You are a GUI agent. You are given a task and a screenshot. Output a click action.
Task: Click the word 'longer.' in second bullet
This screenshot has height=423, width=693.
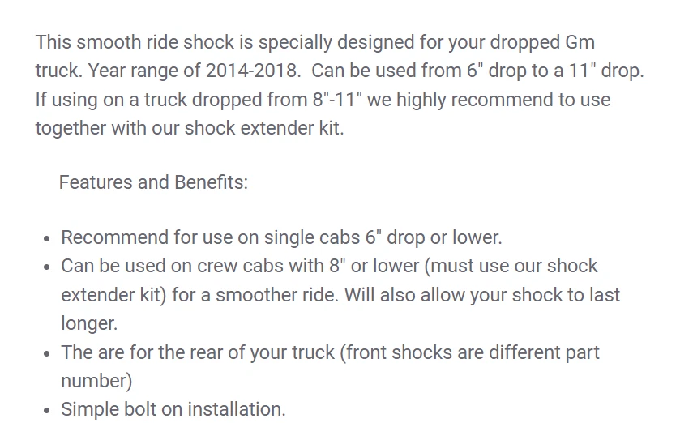coord(89,323)
